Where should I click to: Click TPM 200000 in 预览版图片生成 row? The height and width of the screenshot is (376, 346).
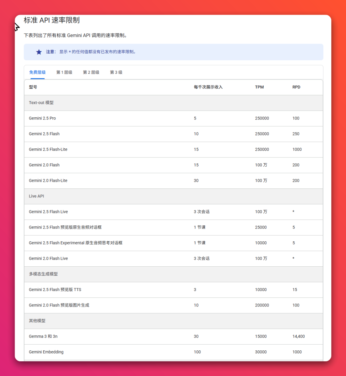pyautogui.click(x=262, y=305)
